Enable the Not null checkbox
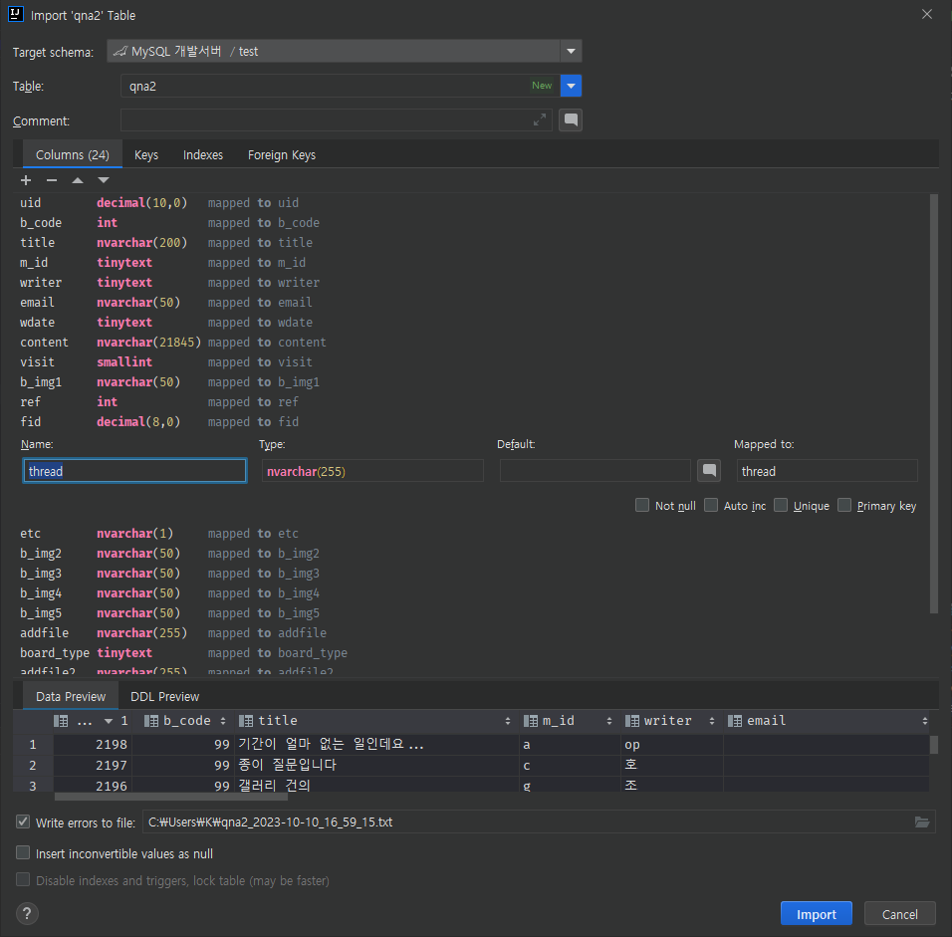 point(642,506)
